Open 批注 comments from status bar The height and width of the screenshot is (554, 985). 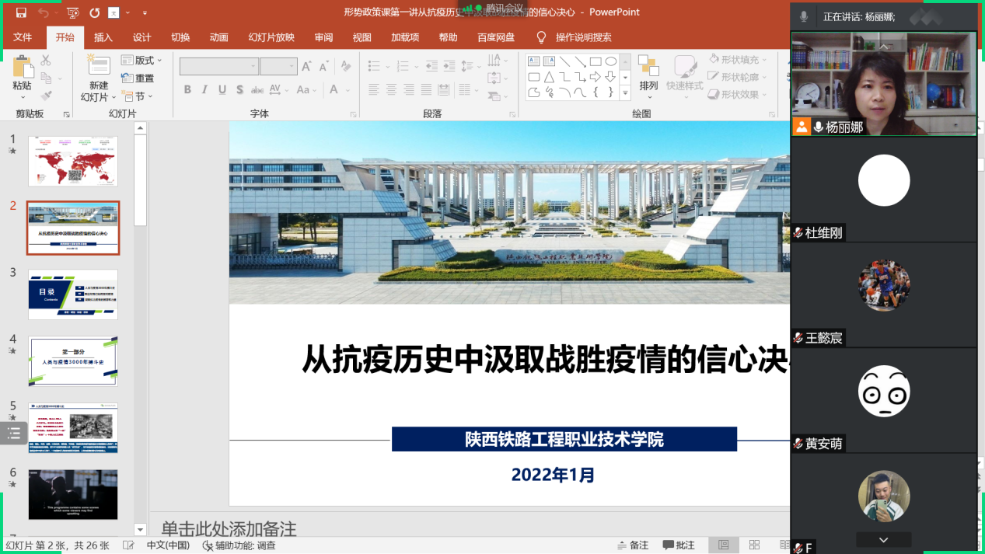pyautogui.click(x=679, y=545)
